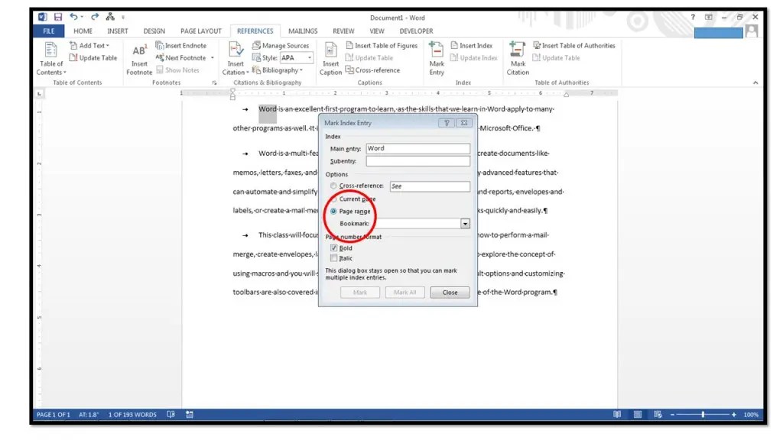Open the MAILINGS tab
783x440 pixels.
pos(303,31)
